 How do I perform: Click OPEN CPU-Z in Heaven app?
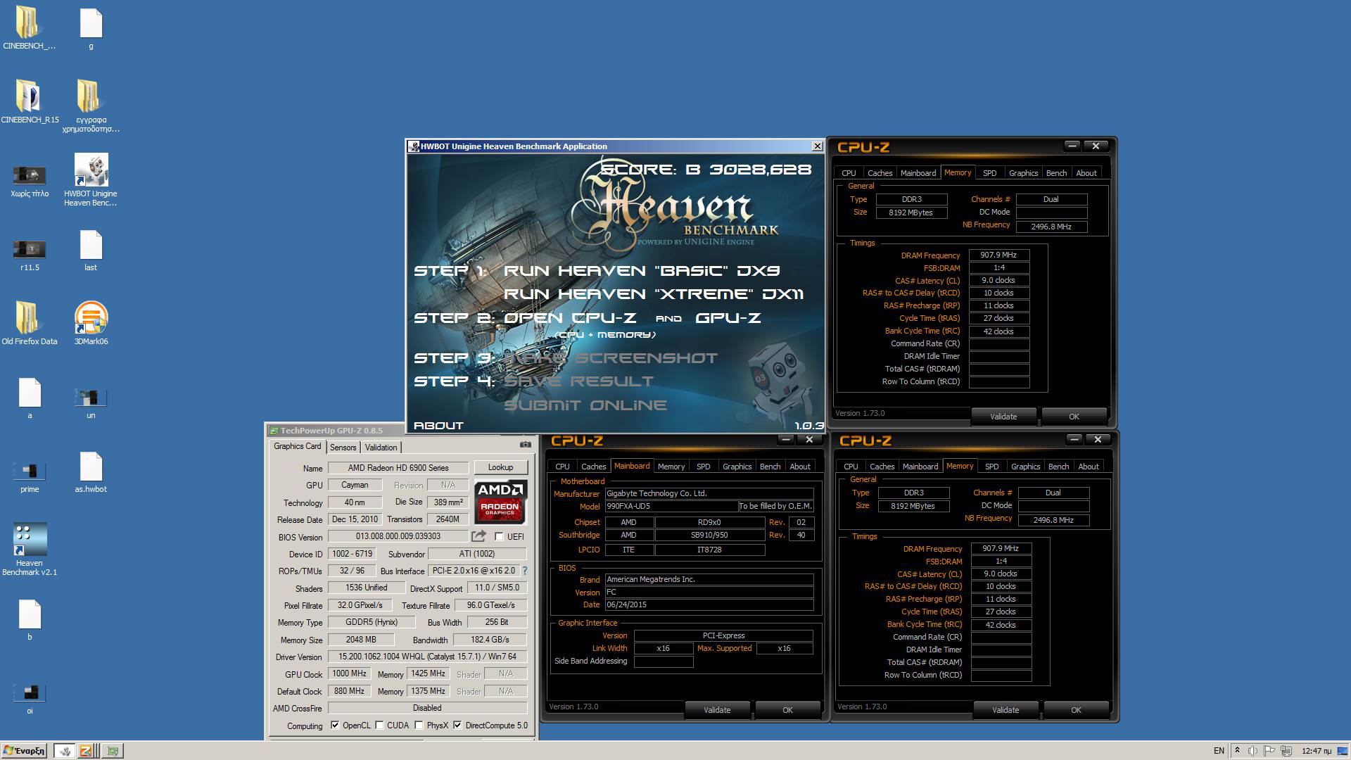[571, 318]
